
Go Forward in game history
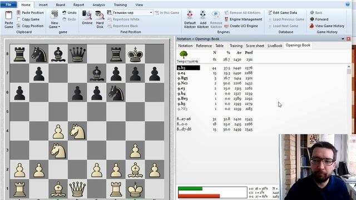[319, 19]
